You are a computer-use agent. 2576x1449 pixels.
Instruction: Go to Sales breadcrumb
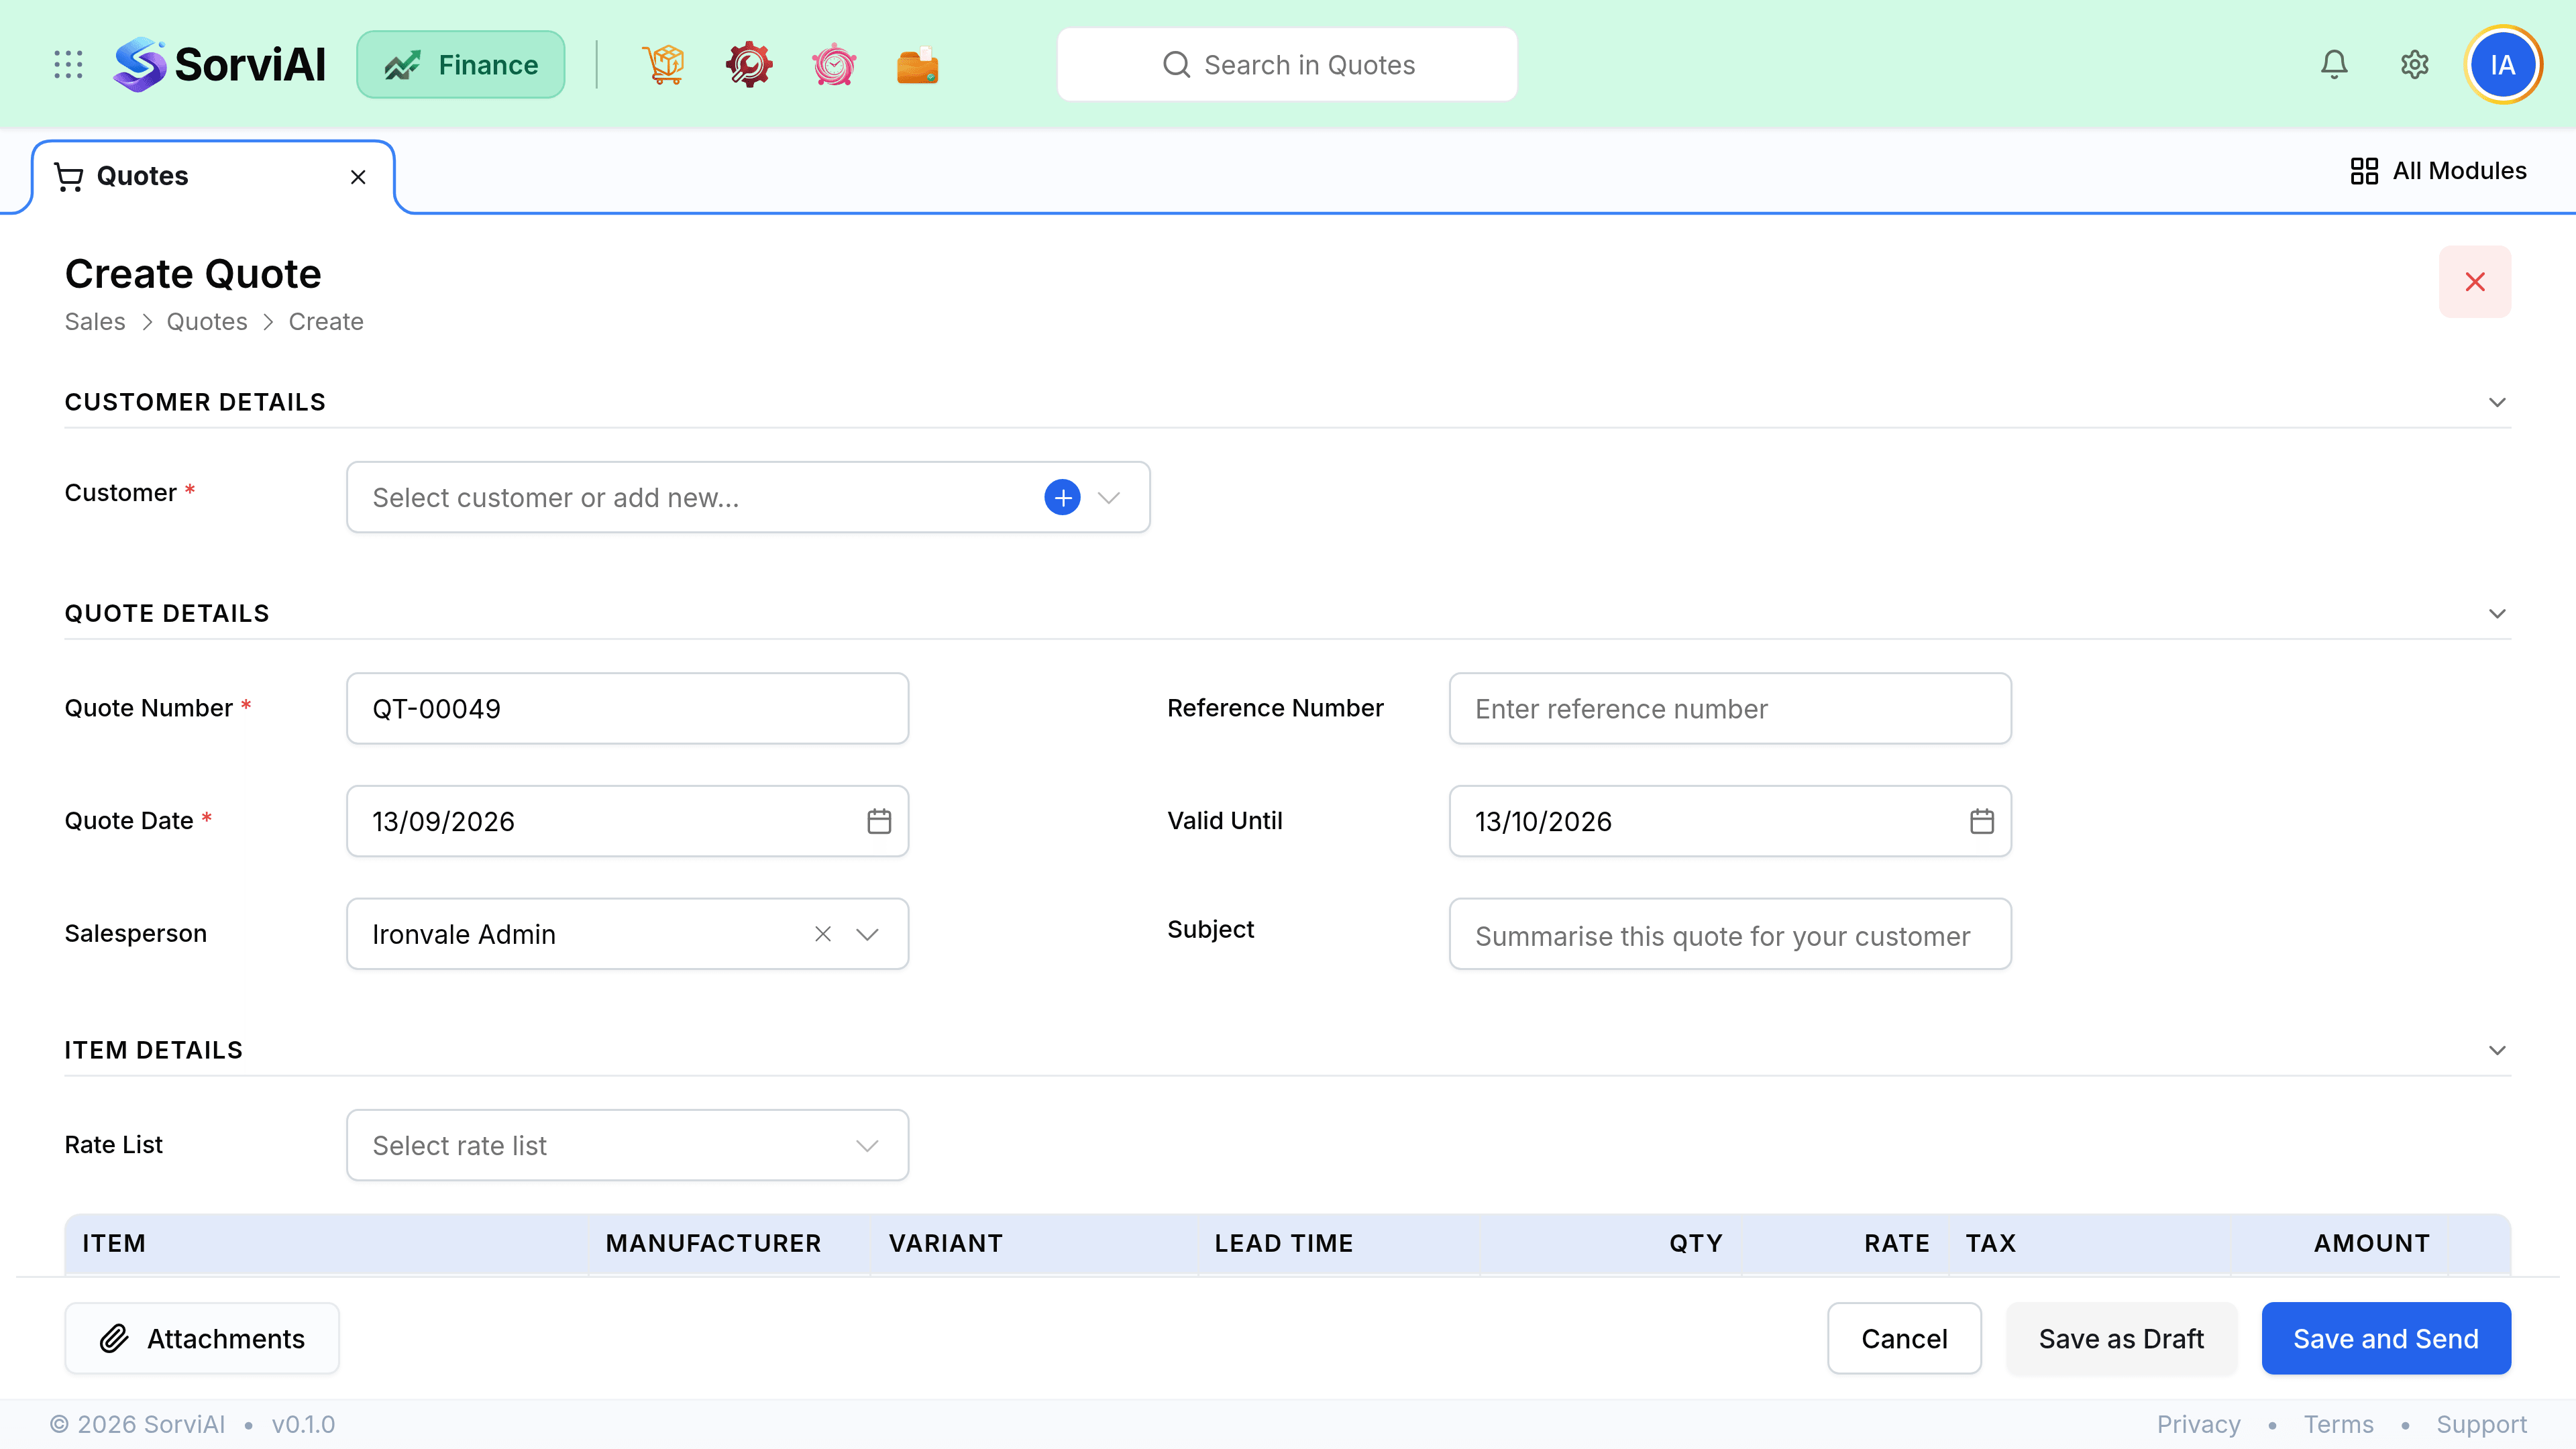pos(95,322)
